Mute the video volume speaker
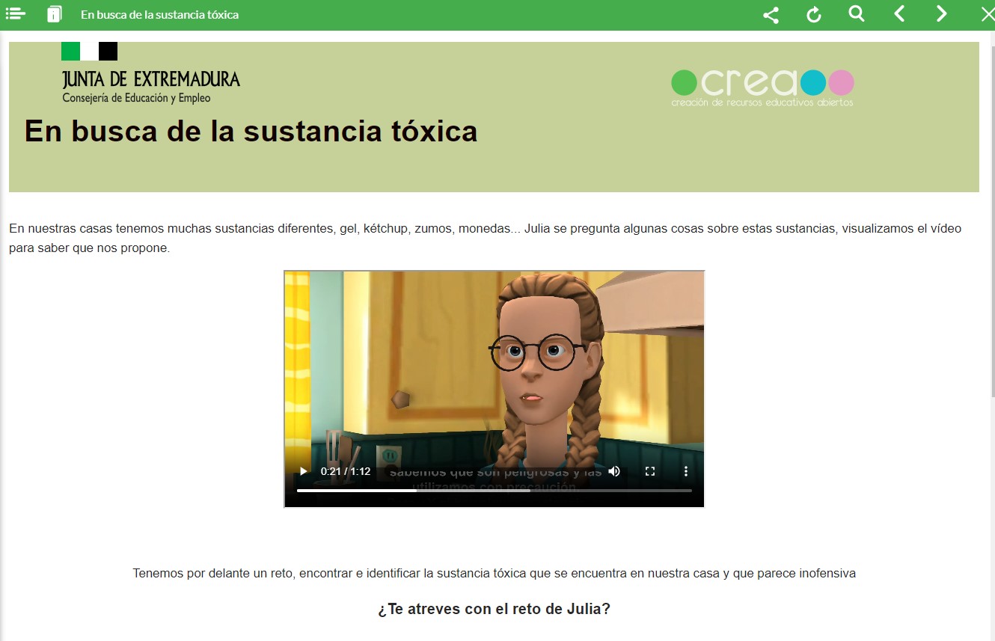995x641 pixels. coord(614,471)
